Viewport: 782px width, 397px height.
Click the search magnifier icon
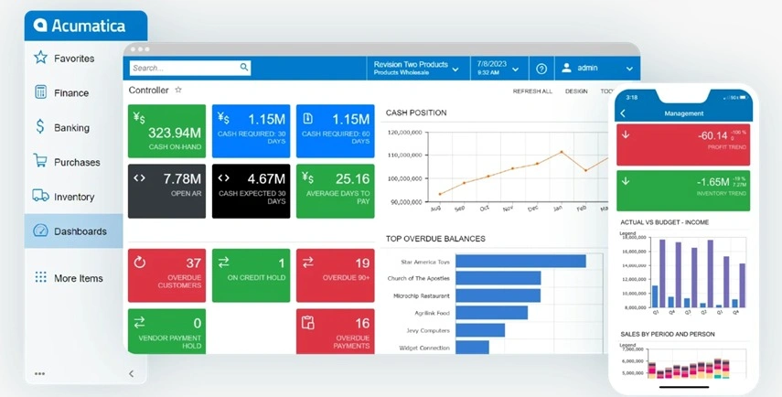coord(244,67)
